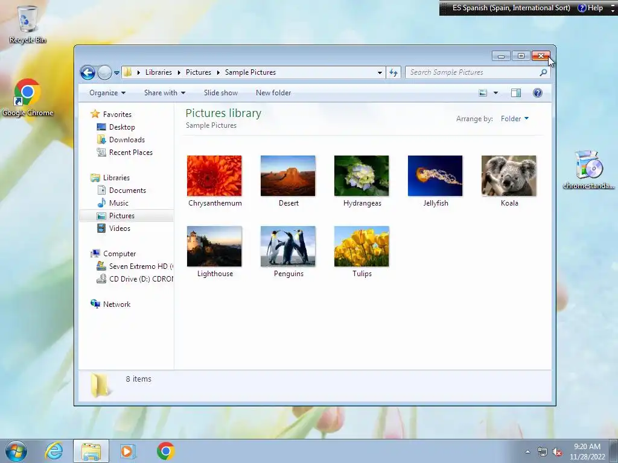Viewport: 618px width, 463px height.
Task: Click ES Spanish language bar indicator
Action: coord(511,8)
